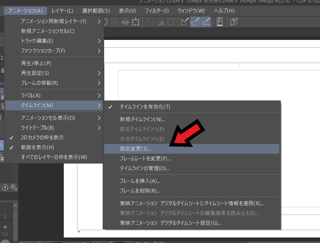Screen dimensions: 320x243
Task: Select the dashed selection area icon
Action: (170, 22)
